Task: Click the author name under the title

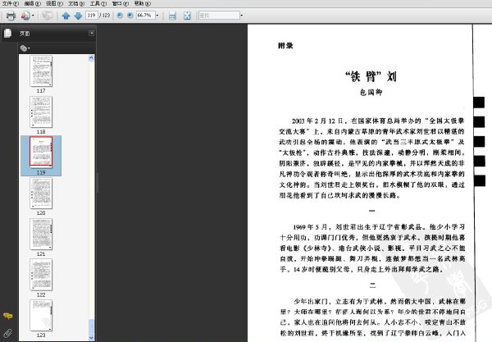Action: 371,92
